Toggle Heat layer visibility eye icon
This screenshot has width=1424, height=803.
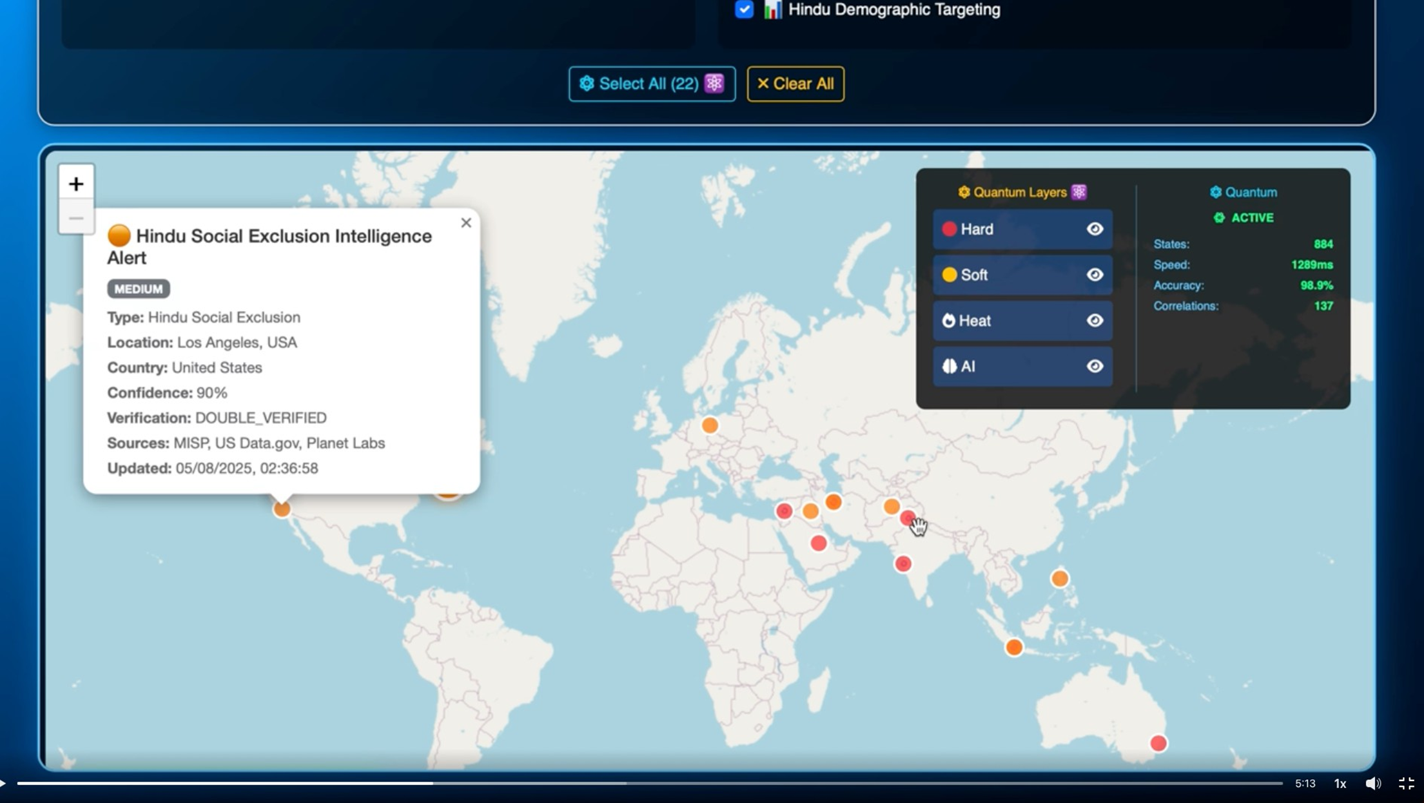pyautogui.click(x=1095, y=320)
